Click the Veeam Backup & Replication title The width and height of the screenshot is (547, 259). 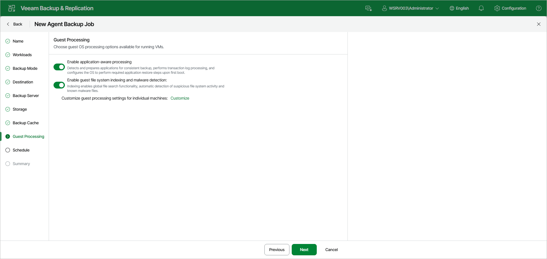(57, 8)
